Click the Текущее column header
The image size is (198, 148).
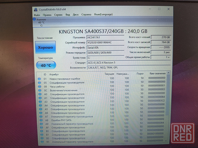click(x=109, y=74)
